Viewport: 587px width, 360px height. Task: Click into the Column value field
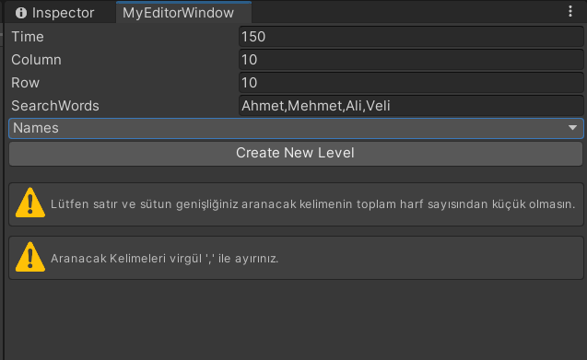click(x=411, y=60)
